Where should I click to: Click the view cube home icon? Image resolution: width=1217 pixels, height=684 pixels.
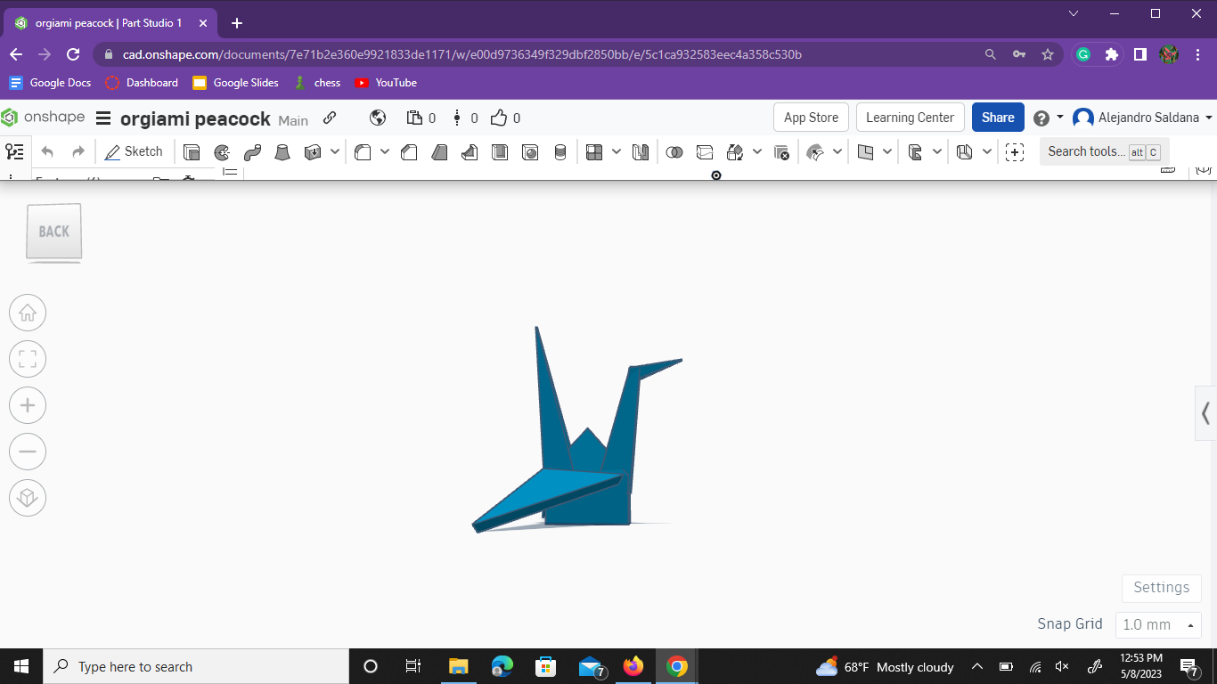point(28,313)
